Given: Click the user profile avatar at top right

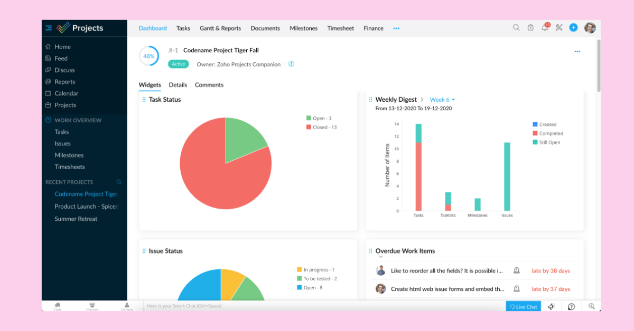Looking at the screenshot, I should tap(590, 28).
